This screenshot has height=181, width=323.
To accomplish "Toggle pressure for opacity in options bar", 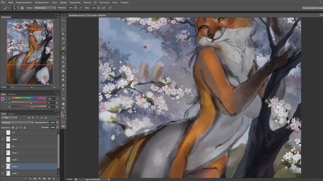I will pyautogui.click(x=81, y=8).
